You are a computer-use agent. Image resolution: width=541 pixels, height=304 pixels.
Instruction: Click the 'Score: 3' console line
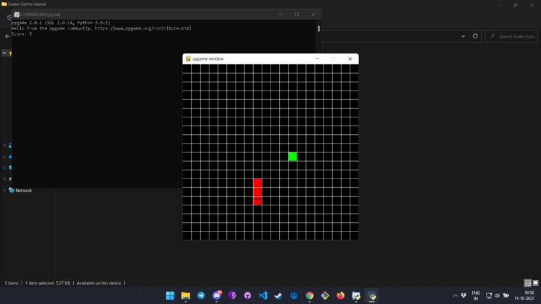click(x=21, y=34)
